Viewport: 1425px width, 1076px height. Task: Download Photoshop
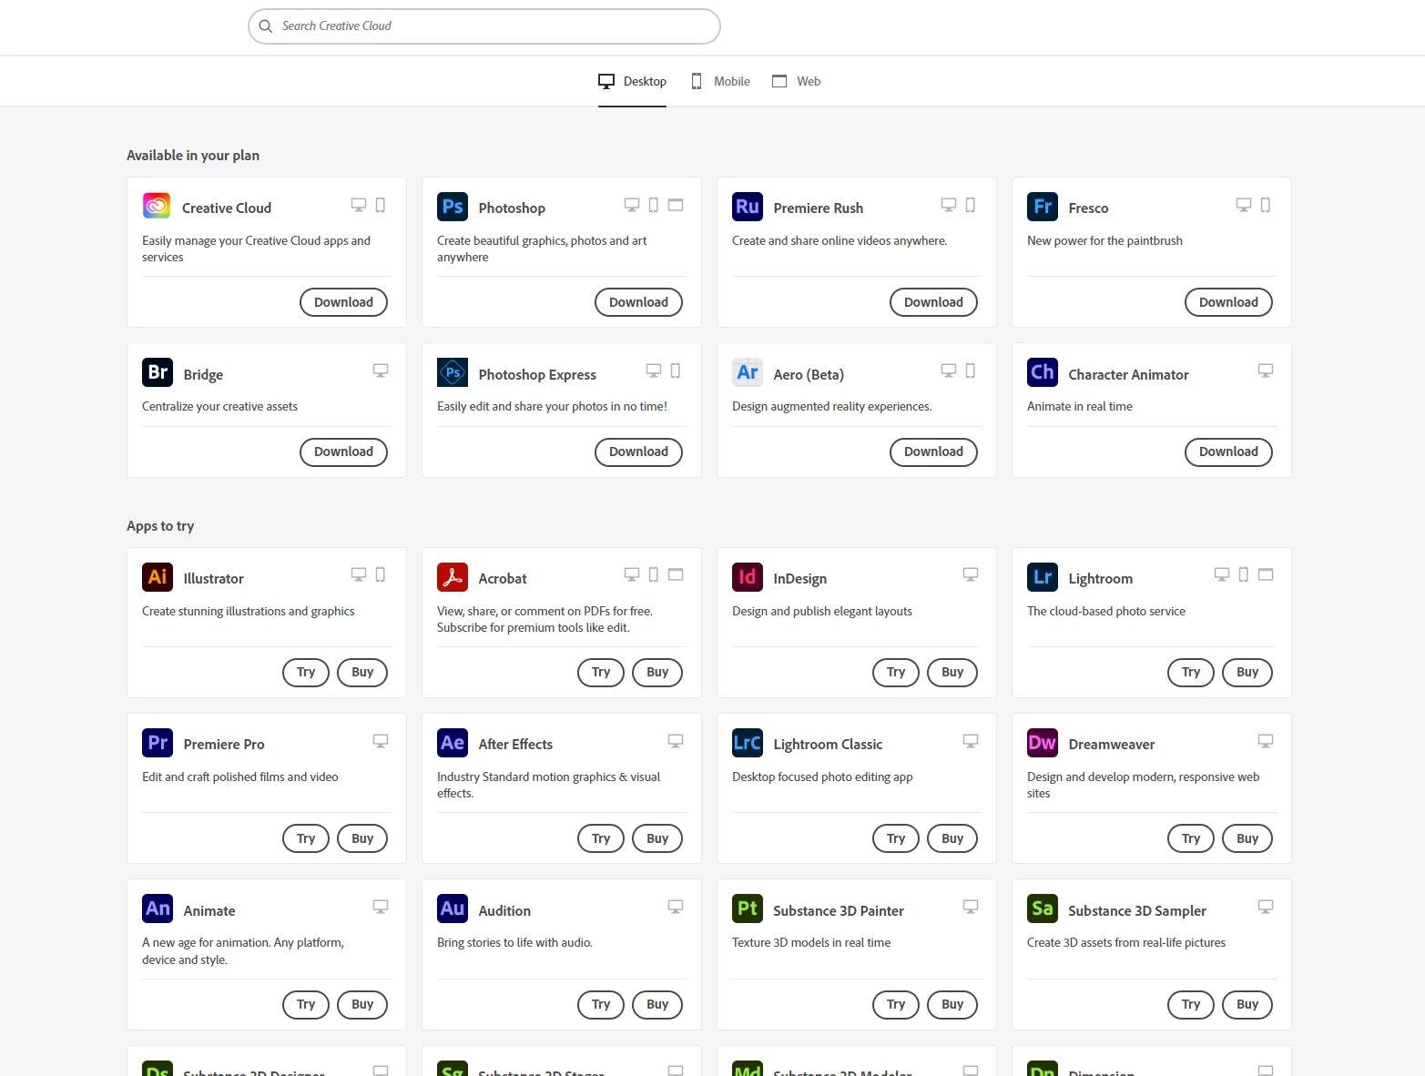tap(638, 302)
